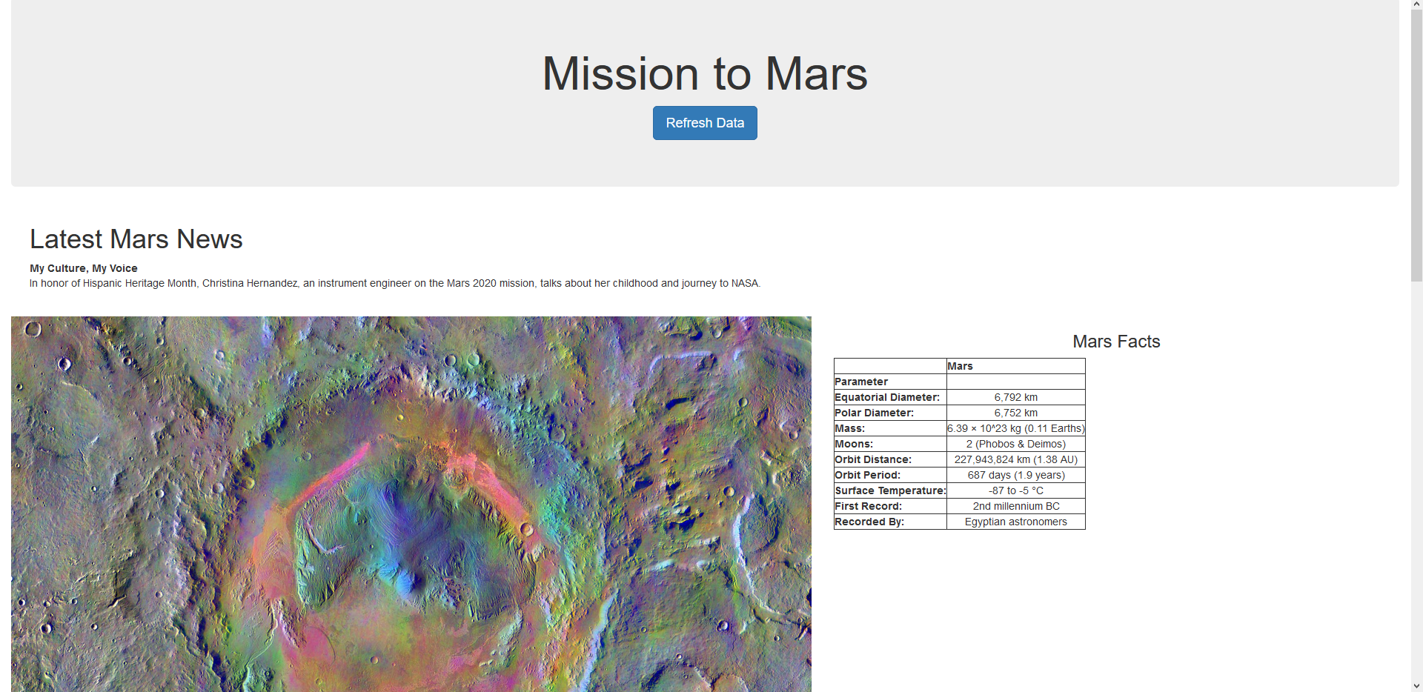1423x692 pixels.
Task: Click the scrollbar down arrow
Action: click(1416, 686)
